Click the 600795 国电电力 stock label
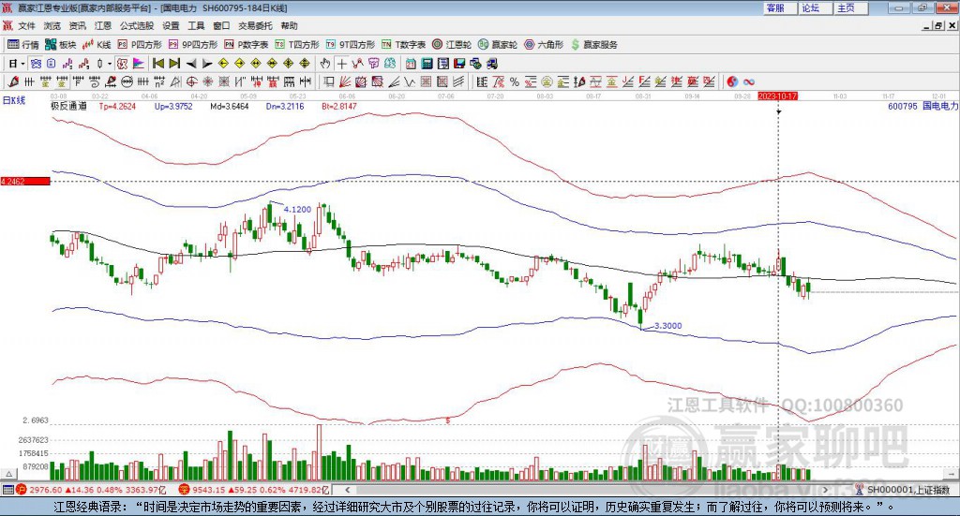The width and height of the screenshot is (960, 516). pyautogui.click(x=922, y=106)
